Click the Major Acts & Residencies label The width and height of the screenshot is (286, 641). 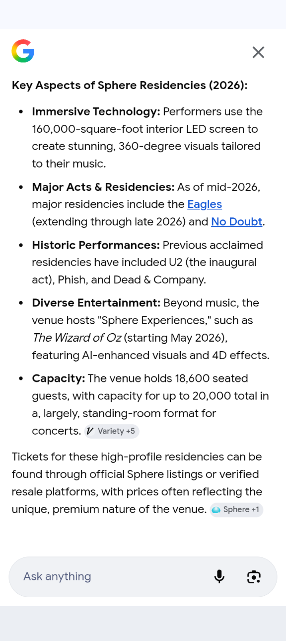[x=103, y=187]
